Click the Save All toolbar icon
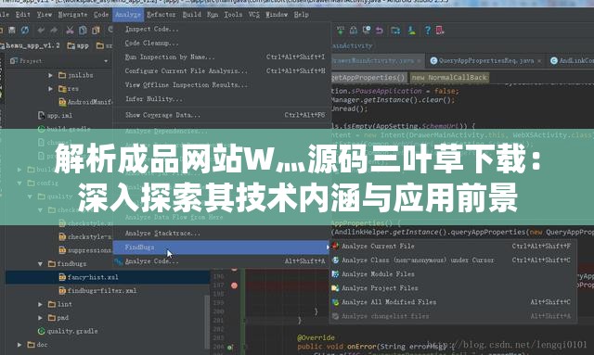The image size is (594, 355). tap(12, 31)
